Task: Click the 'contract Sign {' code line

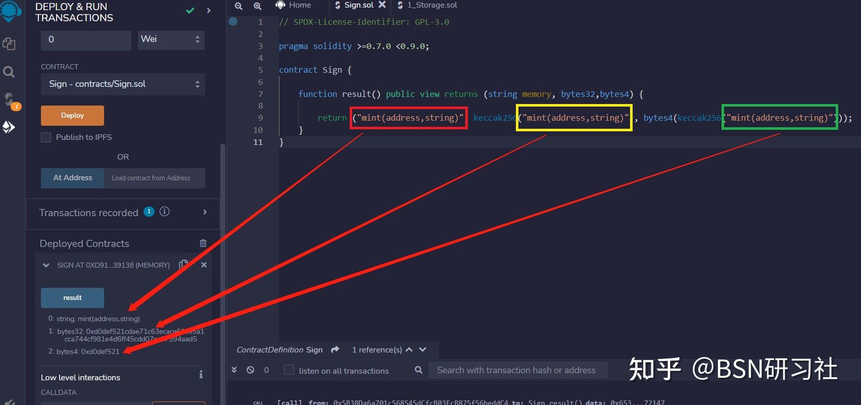Action: click(315, 70)
